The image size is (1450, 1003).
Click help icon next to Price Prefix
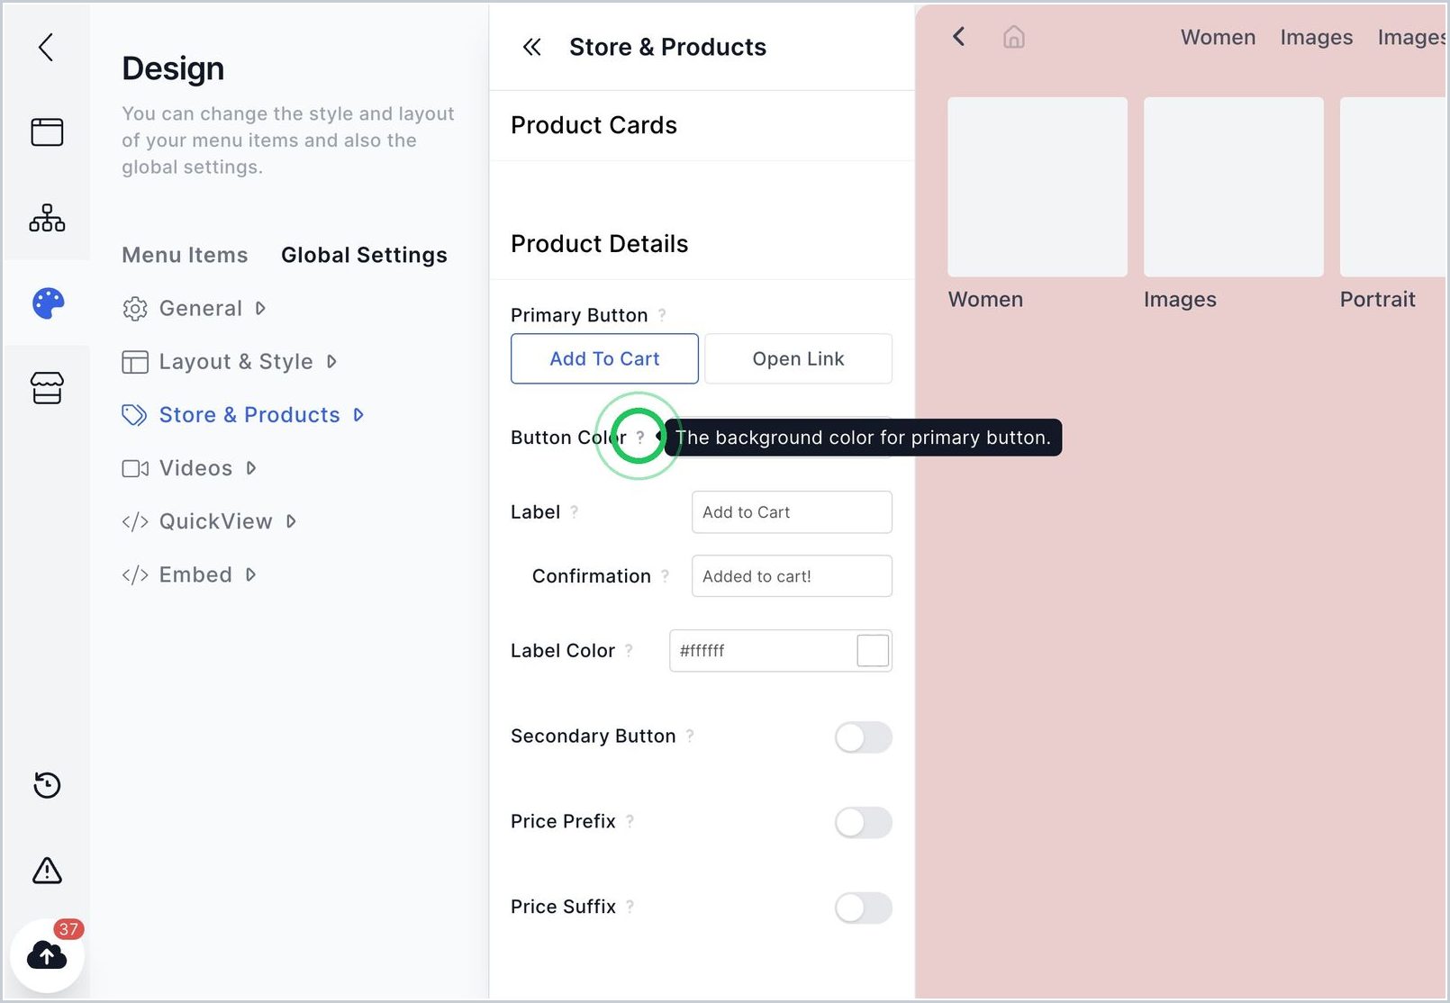(630, 821)
